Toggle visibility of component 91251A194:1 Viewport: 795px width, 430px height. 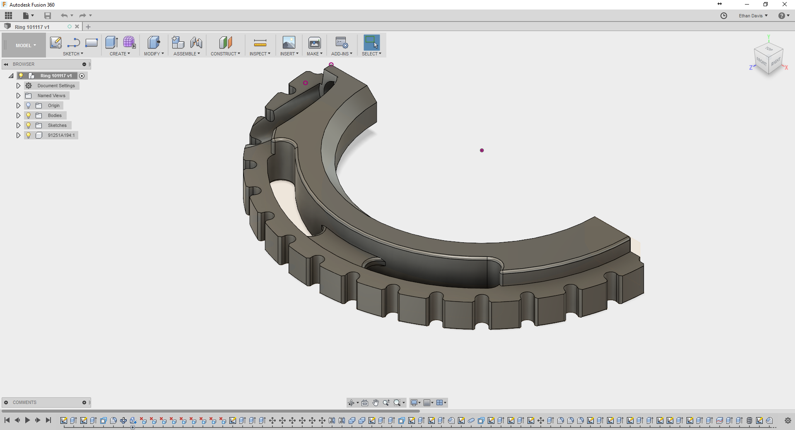28,135
